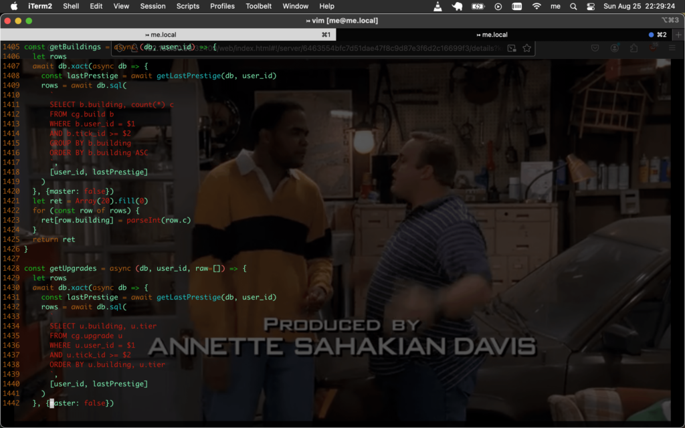Click "FROM cg.upgrade u" line
The width and height of the screenshot is (685, 428).
86,336
